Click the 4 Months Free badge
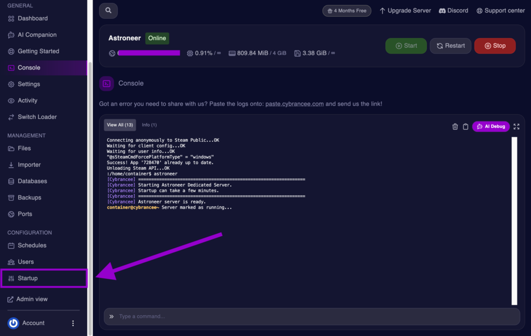This screenshot has width=531, height=336. pyautogui.click(x=347, y=11)
